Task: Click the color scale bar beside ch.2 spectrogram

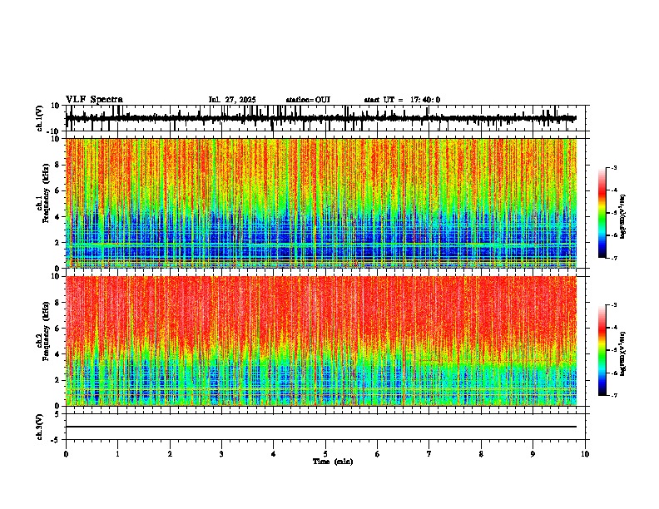Action: [602, 350]
